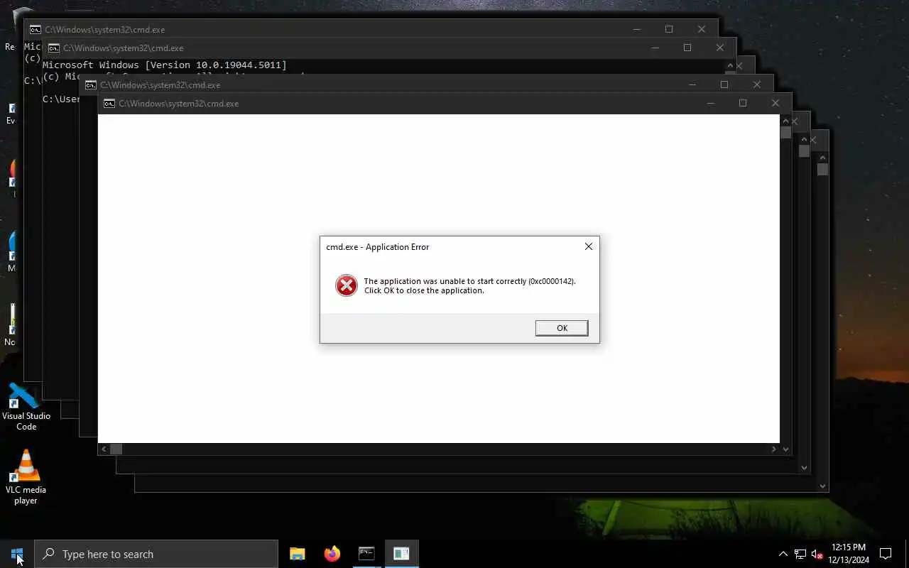Viewport: 909px width, 568px height.
Task: Click the text "The application was unable to start correctly (0xc0000142)."
Action: pos(469,281)
